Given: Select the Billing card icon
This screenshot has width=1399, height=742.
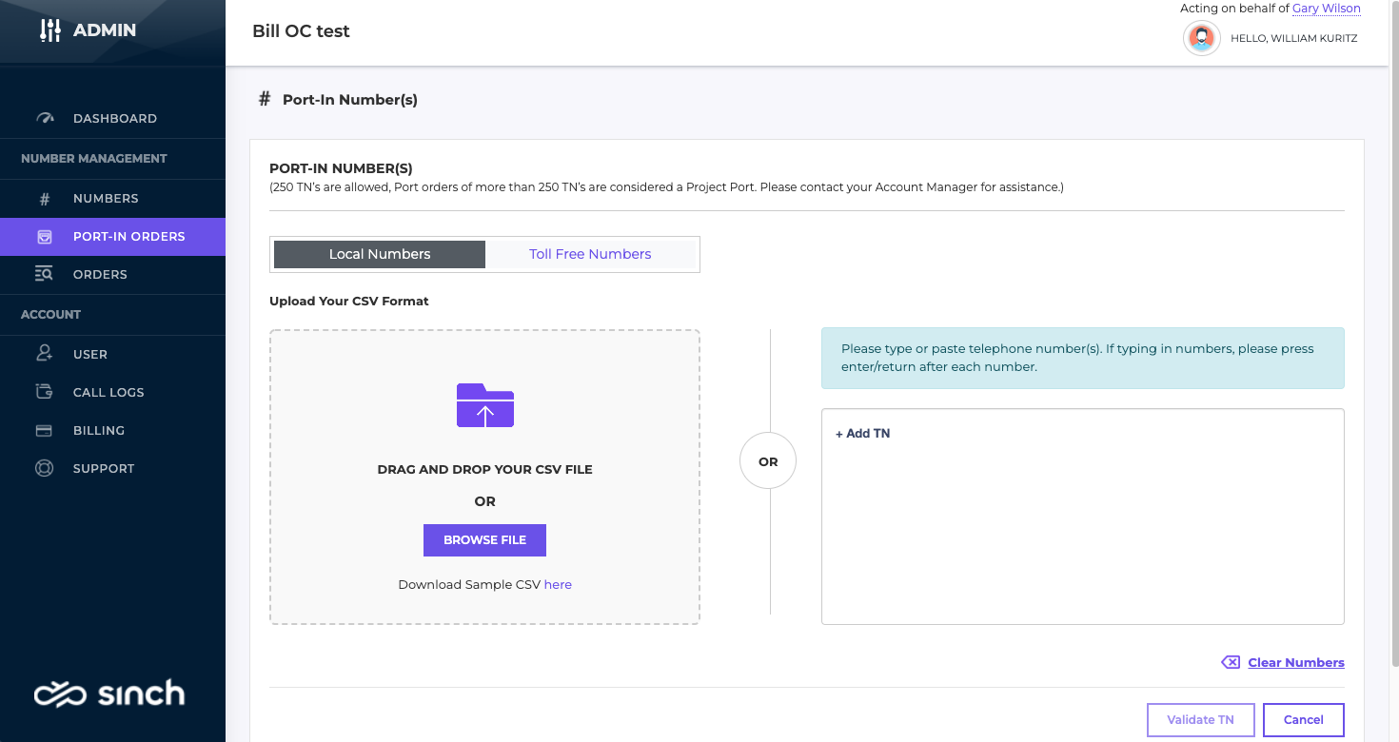Looking at the screenshot, I should tap(45, 429).
